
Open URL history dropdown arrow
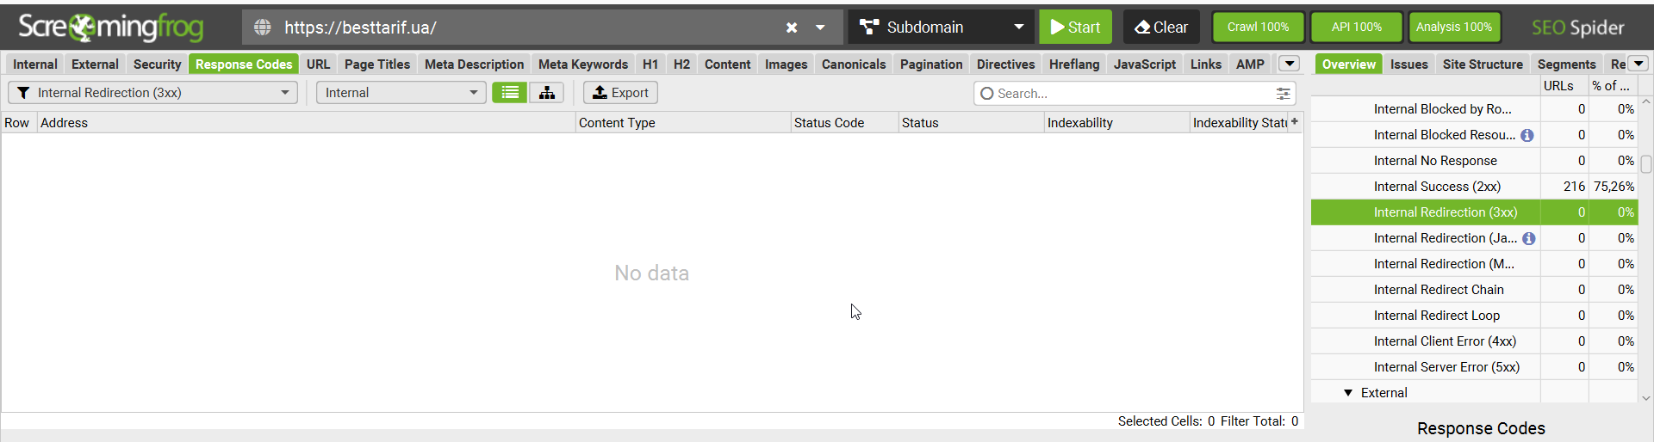tap(821, 28)
